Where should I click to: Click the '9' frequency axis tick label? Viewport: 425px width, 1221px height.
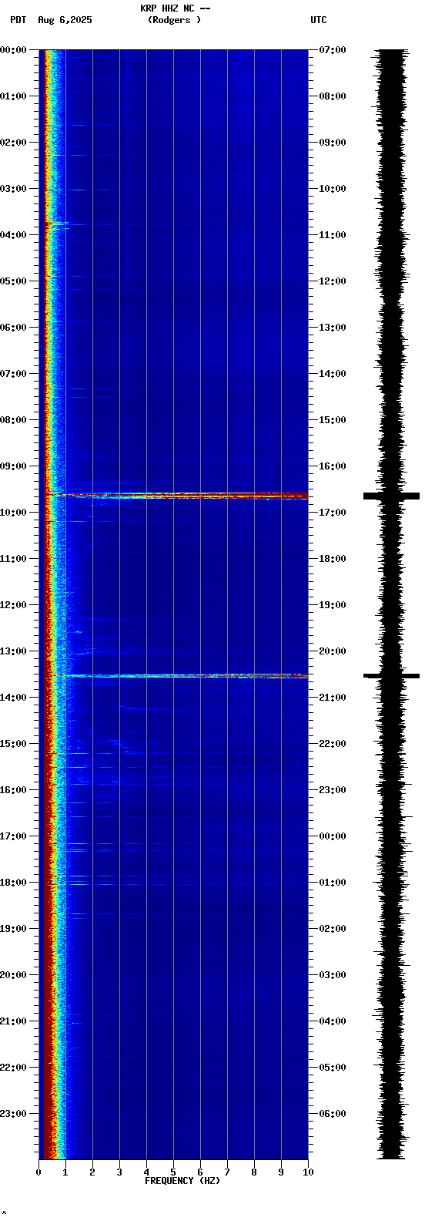pos(281,1172)
